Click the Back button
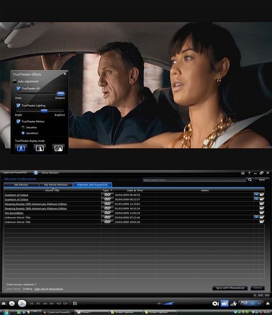This screenshot has height=315, width=272. pos(262,180)
